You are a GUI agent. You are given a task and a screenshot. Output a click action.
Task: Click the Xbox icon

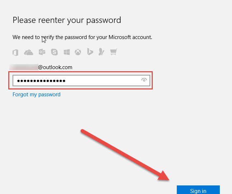click(78, 52)
